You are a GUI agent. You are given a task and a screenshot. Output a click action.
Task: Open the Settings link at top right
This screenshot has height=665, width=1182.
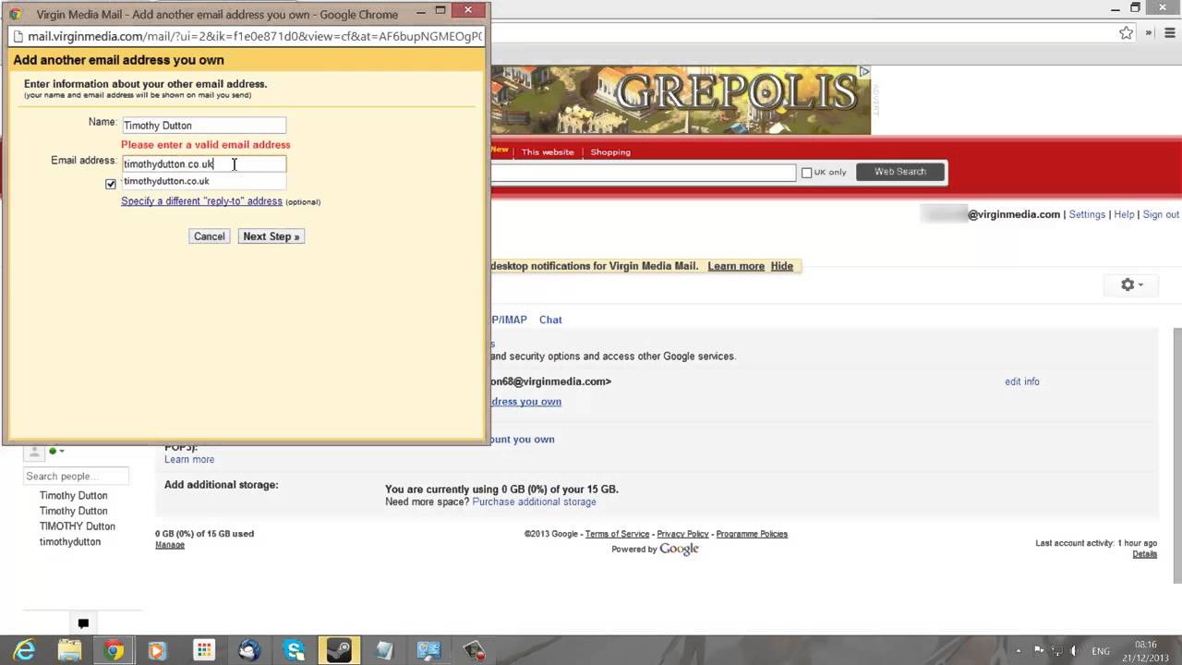coord(1087,214)
